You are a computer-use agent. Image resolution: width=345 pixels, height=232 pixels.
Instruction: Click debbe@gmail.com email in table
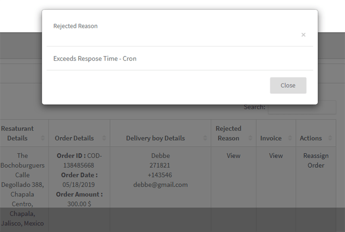(x=160, y=185)
